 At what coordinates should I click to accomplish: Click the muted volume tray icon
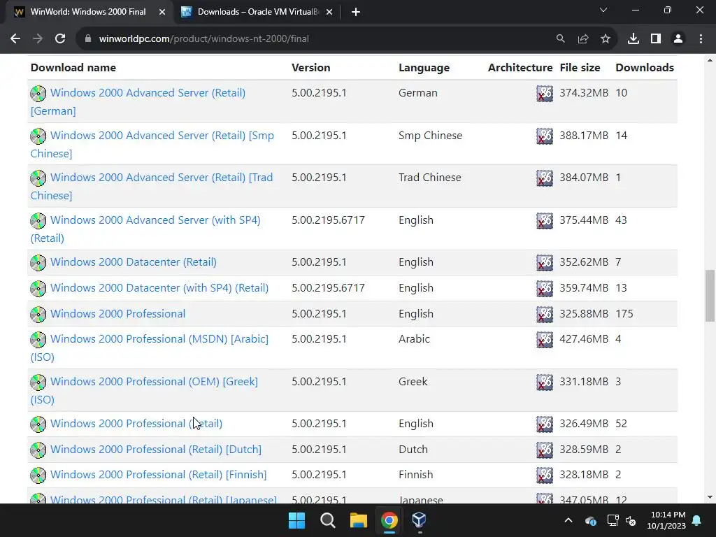coord(631,520)
